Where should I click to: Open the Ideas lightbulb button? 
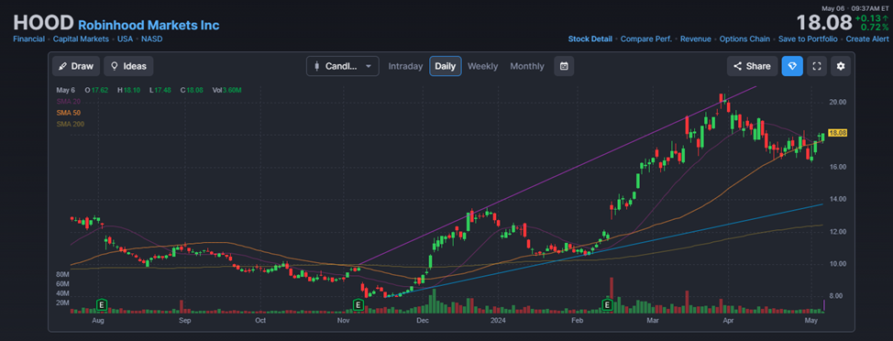point(128,66)
